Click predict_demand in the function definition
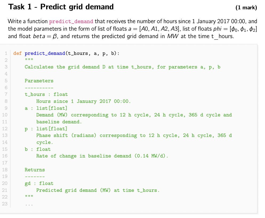This screenshot has height=218, width=265. pos(45,53)
